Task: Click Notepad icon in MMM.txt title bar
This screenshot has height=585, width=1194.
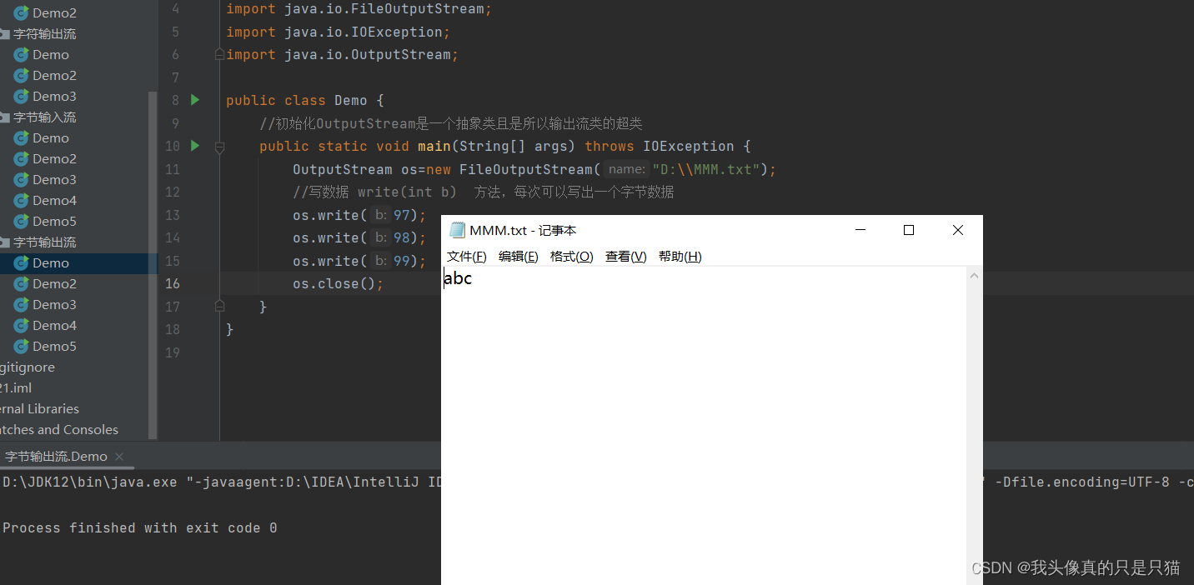Action: [457, 230]
